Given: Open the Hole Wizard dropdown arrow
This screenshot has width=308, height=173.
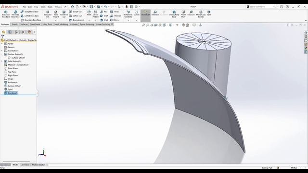Looking at the screenshot, I should click(56, 20).
